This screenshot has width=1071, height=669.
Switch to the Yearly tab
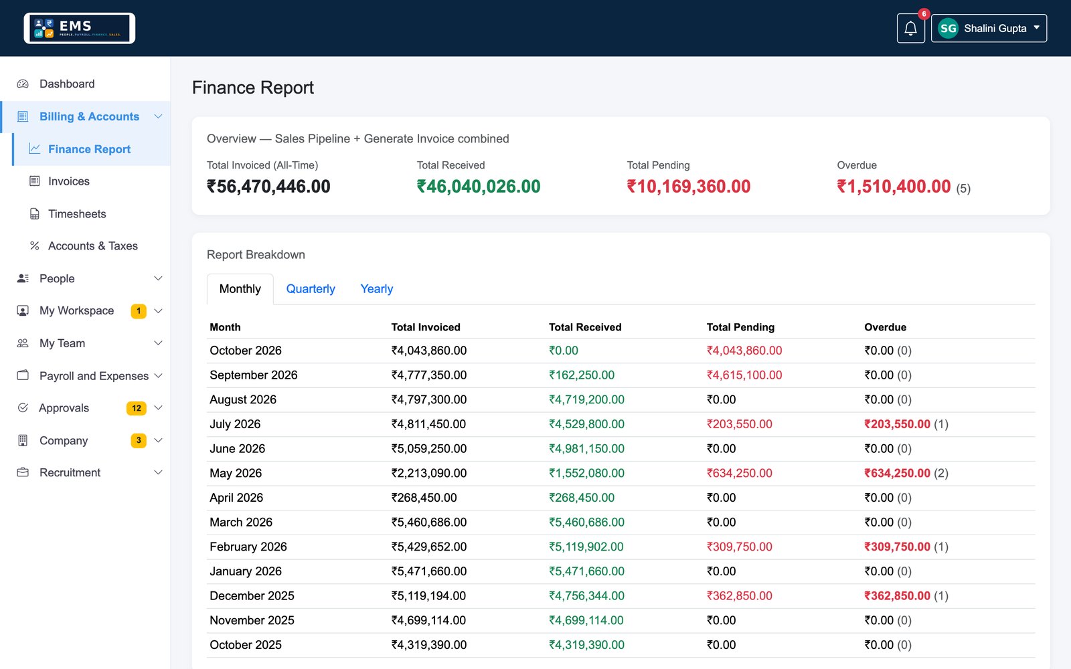click(377, 289)
